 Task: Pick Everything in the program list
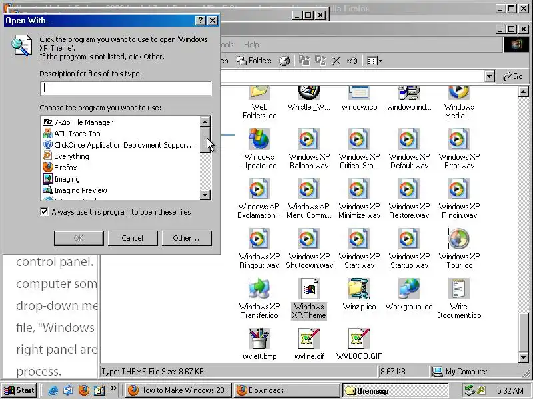click(66, 156)
